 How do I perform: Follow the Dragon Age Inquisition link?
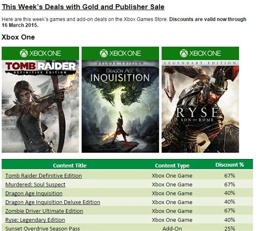tap(34, 193)
